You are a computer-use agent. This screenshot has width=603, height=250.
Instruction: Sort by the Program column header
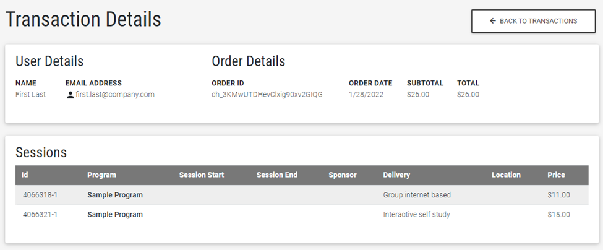pyautogui.click(x=101, y=175)
